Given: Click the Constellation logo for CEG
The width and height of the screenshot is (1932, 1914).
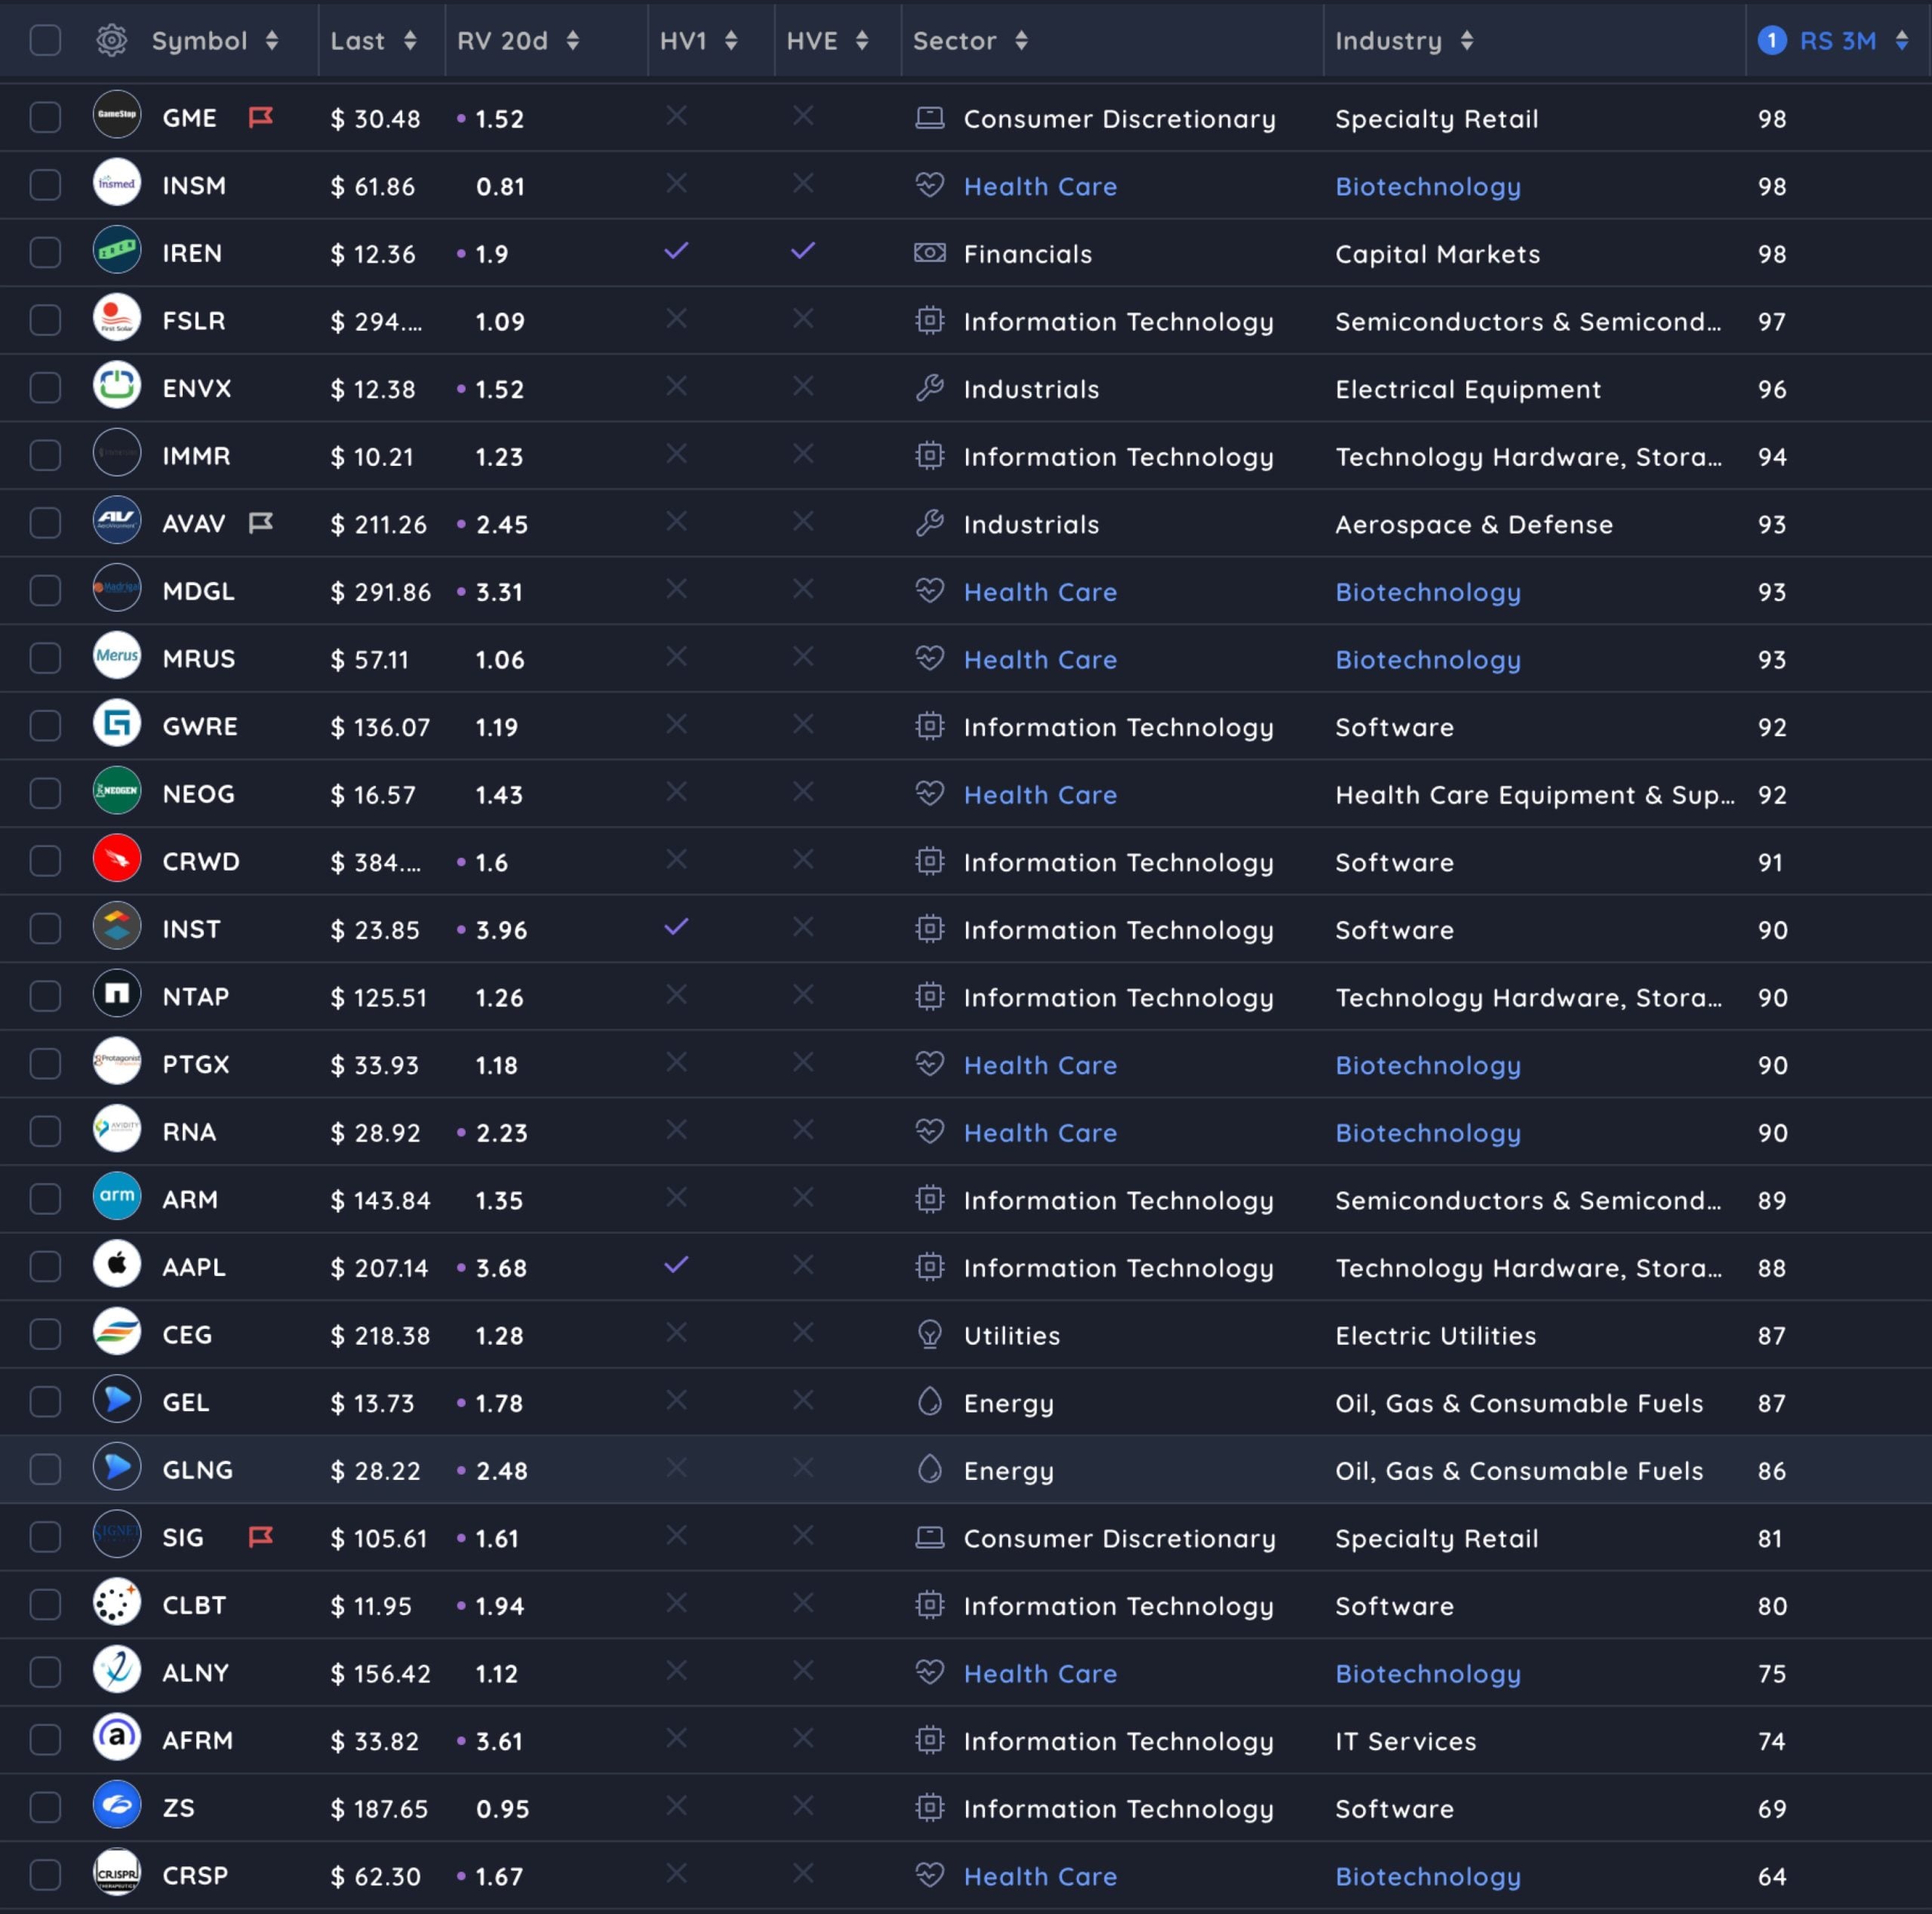Looking at the screenshot, I should coord(117,1332).
